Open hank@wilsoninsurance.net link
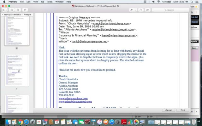The image size is (202, 126). (119, 36)
